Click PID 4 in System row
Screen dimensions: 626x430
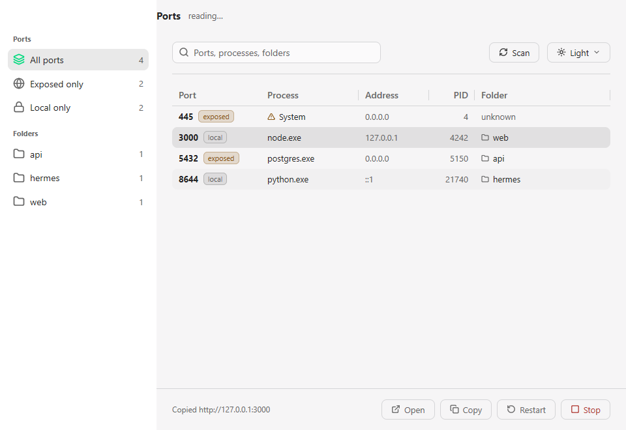pos(466,117)
